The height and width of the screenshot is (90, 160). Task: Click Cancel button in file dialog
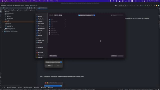tap(114, 56)
